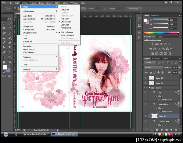Toggle Quick Mask mode icon
The image size is (183, 143).
coord(4,76)
